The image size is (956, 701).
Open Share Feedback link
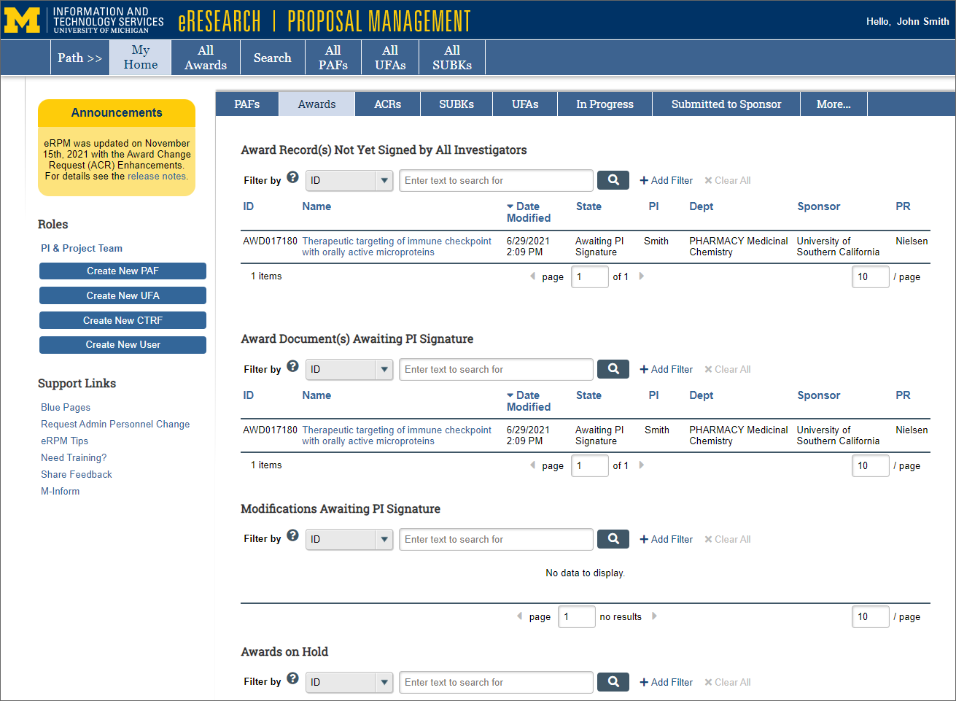[77, 474]
